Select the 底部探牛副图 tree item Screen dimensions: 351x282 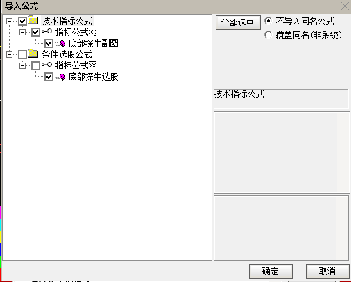click(93, 43)
